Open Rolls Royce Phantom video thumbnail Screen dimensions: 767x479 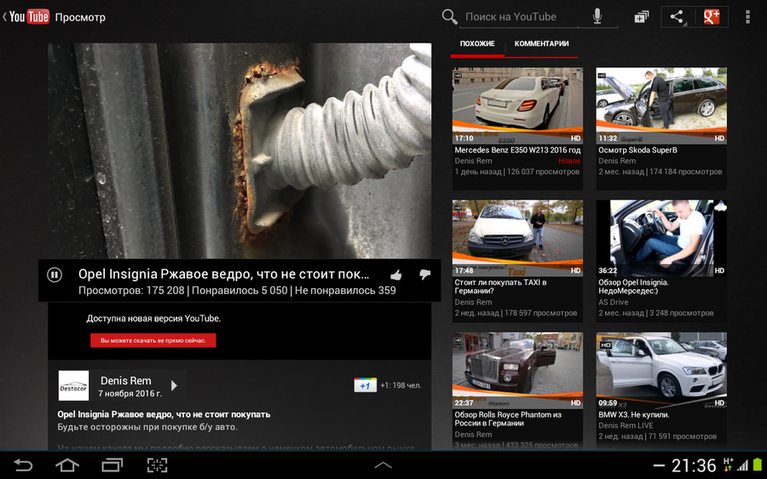(x=517, y=371)
